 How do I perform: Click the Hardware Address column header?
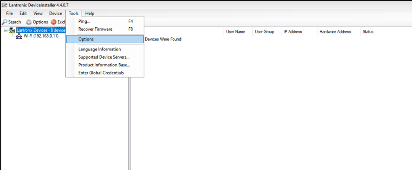[x=335, y=32]
